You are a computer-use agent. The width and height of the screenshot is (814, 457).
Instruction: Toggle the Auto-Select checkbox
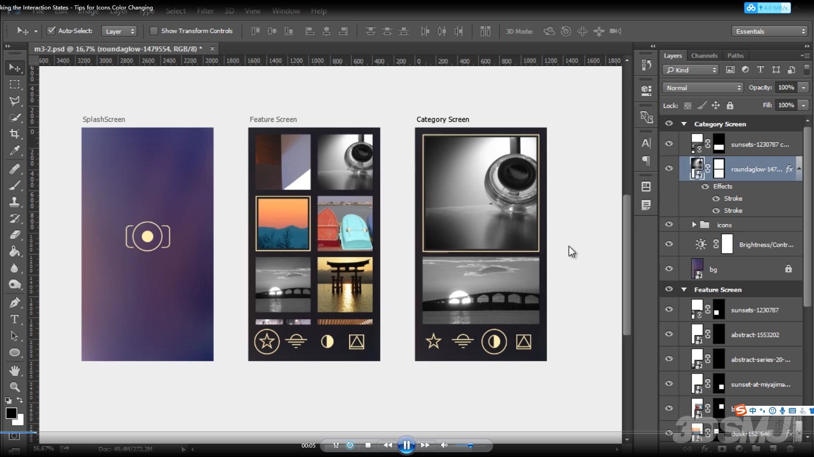pos(51,31)
